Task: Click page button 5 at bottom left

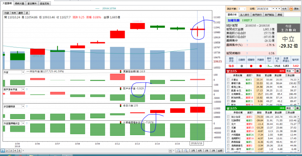Action: coord(19,151)
